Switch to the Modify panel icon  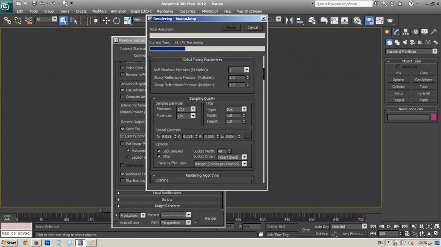pos(396,32)
